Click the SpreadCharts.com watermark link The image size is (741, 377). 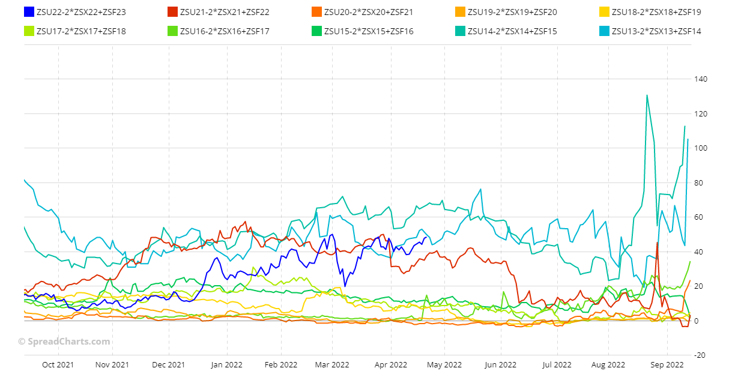click(x=64, y=341)
